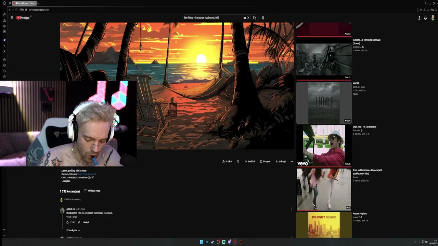
Task: Open SLICK KILLA - UR FINAL MESSAGE thumbnail
Action: (324, 59)
